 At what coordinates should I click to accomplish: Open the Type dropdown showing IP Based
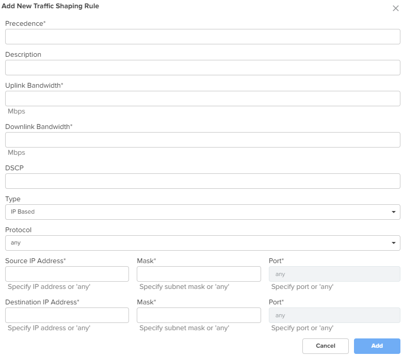pyautogui.click(x=202, y=212)
